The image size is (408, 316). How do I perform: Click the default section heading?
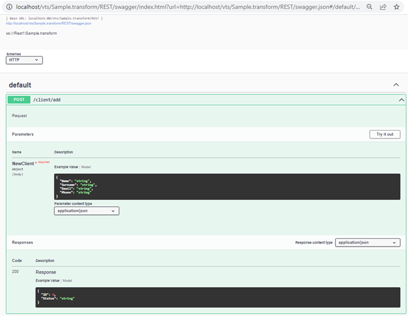(20, 85)
